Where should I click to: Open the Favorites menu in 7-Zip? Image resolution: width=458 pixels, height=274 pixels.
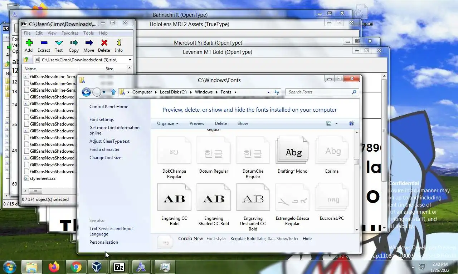pos(70,33)
